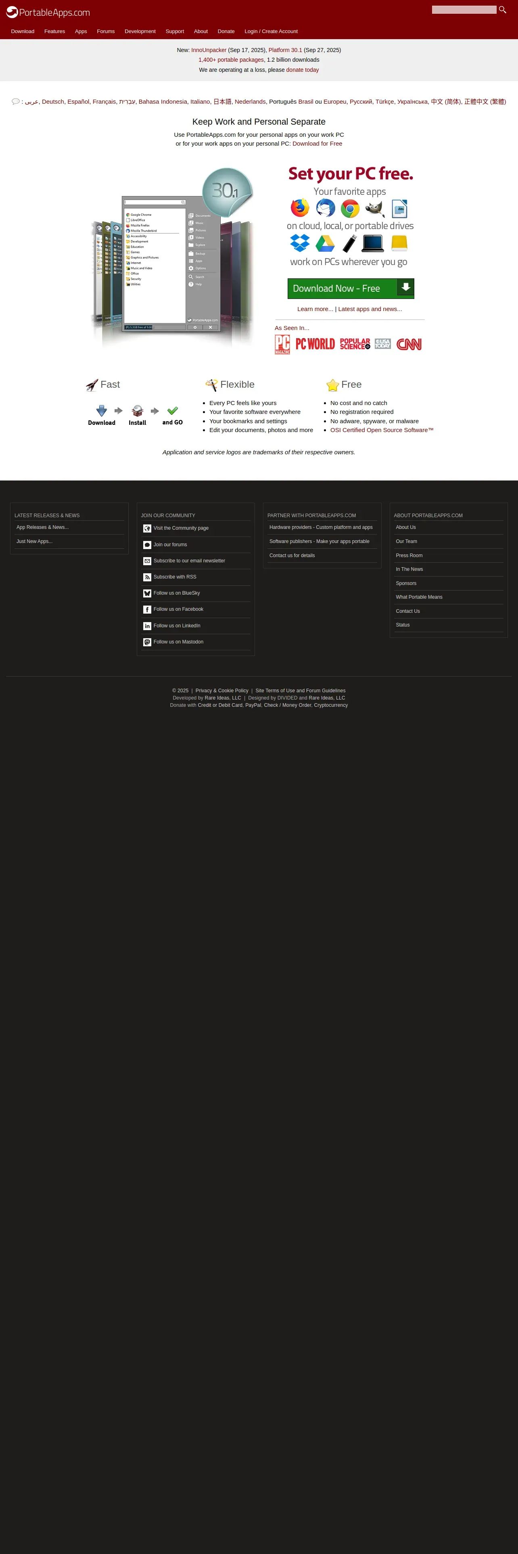Image resolution: width=518 pixels, height=1554 pixels.
Task: Open the 1,400+ portable packages link
Action: 231,60
